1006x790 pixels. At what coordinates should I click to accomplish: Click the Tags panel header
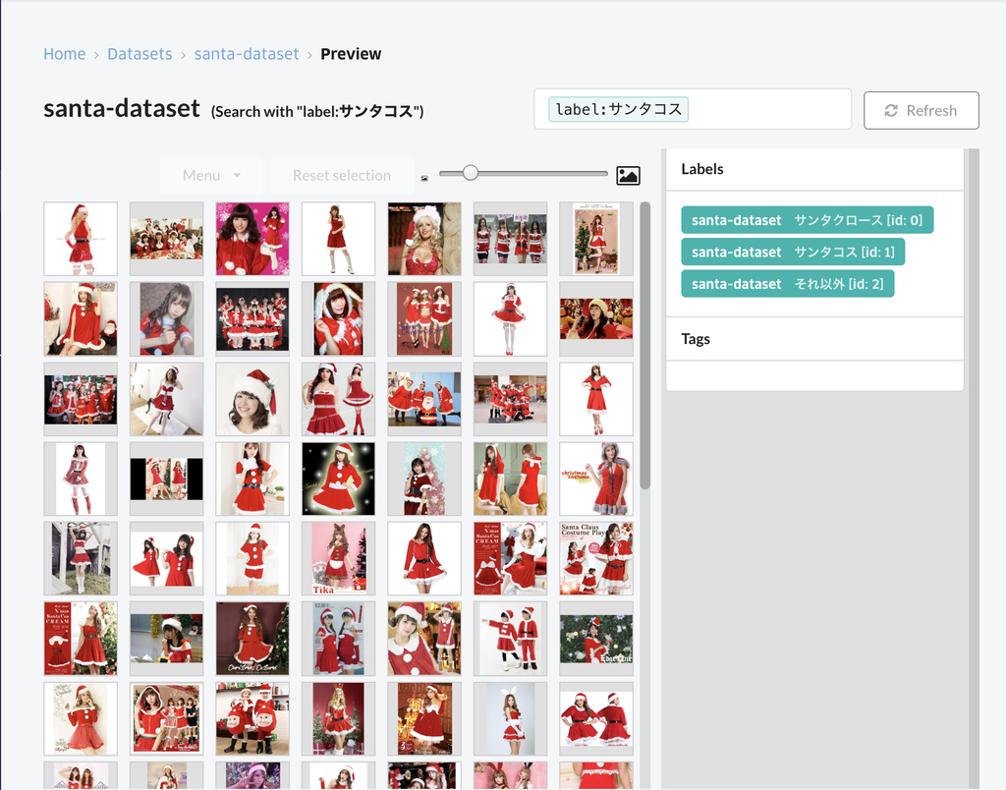[x=814, y=339]
